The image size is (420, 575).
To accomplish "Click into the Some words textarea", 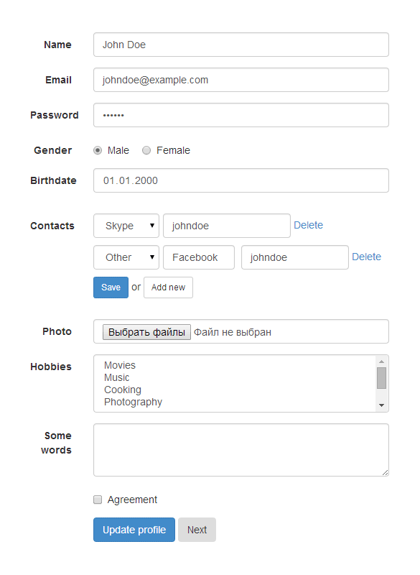I will 241,450.
